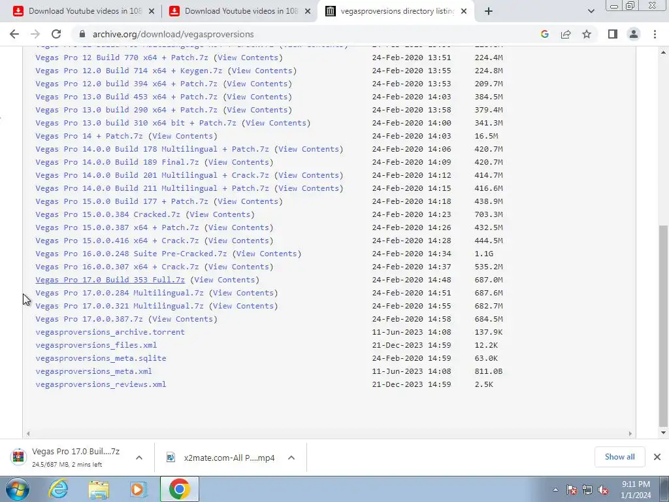This screenshot has width=669, height=502.
Task: Click the muted volume tray icon
Action: [x=603, y=490]
